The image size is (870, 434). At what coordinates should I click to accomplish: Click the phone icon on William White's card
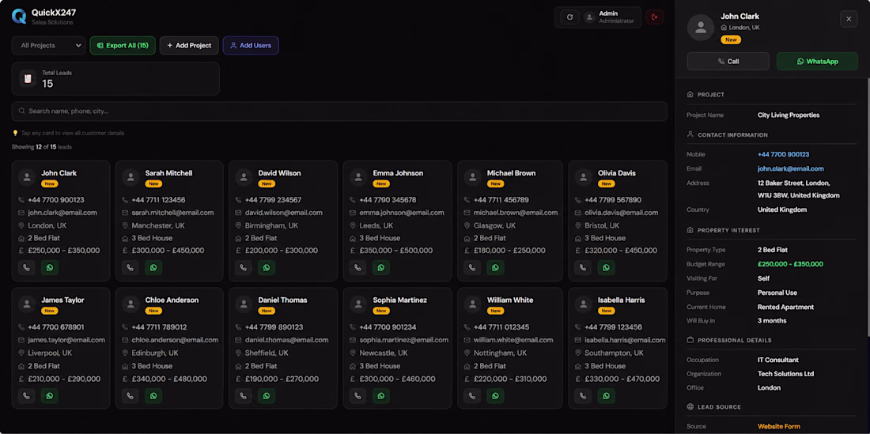point(471,396)
